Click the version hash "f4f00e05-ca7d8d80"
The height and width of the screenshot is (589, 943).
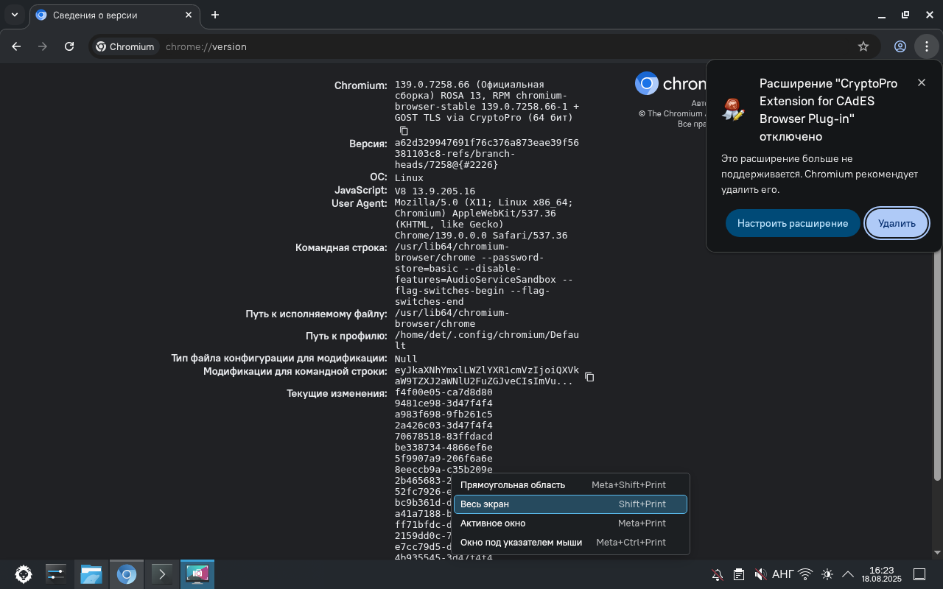444,393
